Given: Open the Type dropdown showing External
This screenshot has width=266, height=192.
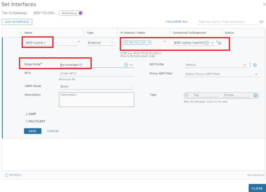Looking at the screenshot, I should point(100,42).
